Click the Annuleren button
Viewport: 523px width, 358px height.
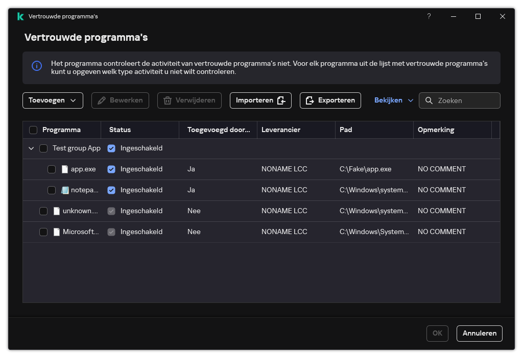pos(479,333)
